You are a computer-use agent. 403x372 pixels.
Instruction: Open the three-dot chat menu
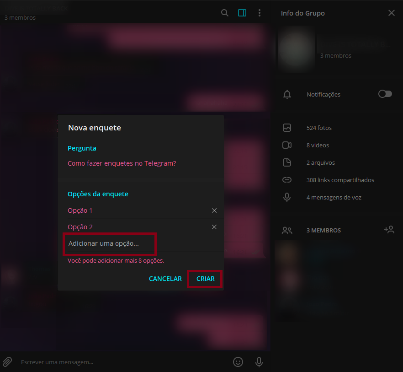[260, 13]
